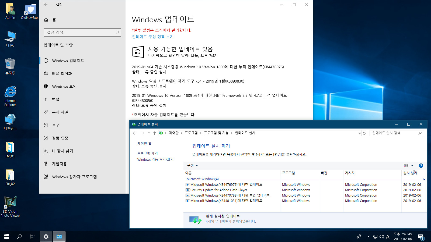
Task: Click Settings gear taskbar button
Action: pos(46,237)
